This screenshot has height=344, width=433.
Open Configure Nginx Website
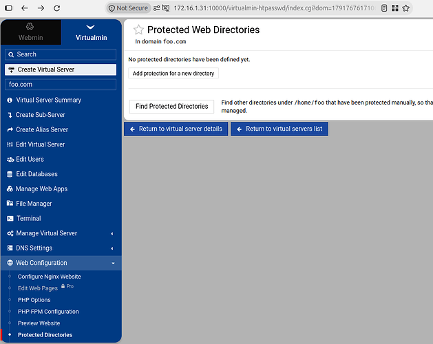coord(50,277)
